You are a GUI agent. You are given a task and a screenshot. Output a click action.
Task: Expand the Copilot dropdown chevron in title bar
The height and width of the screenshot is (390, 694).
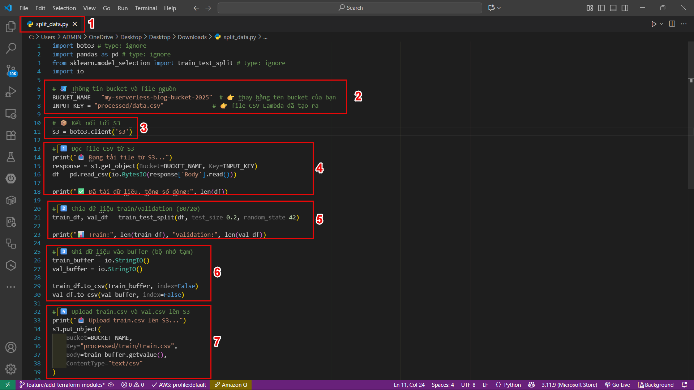pos(499,8)
